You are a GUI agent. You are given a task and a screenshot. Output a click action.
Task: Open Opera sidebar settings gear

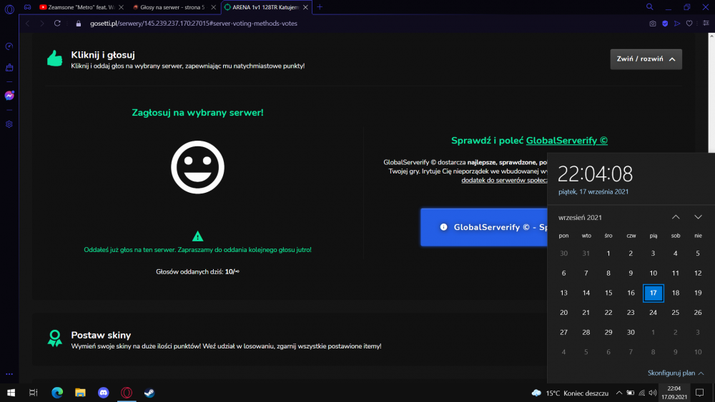(9, 124)
